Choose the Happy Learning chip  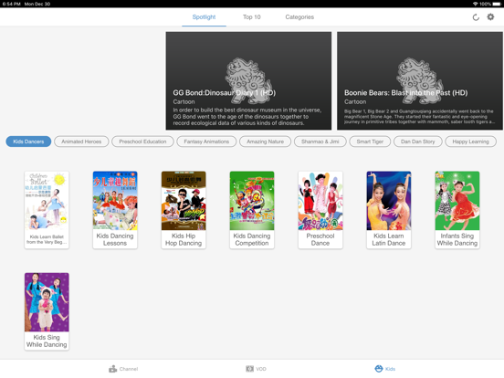tap(470, 142)
